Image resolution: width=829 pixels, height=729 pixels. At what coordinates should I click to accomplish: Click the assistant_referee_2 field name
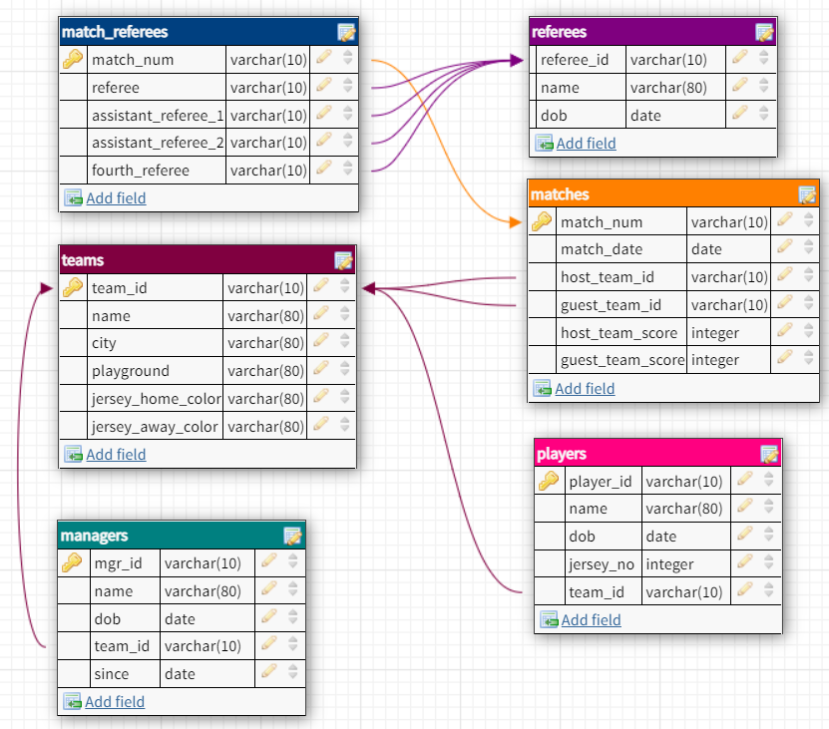point(158,143)
